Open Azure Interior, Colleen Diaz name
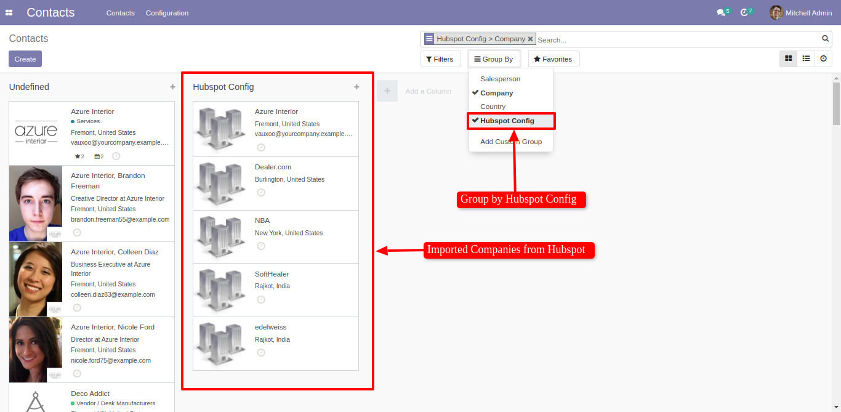 pos(115,252)
